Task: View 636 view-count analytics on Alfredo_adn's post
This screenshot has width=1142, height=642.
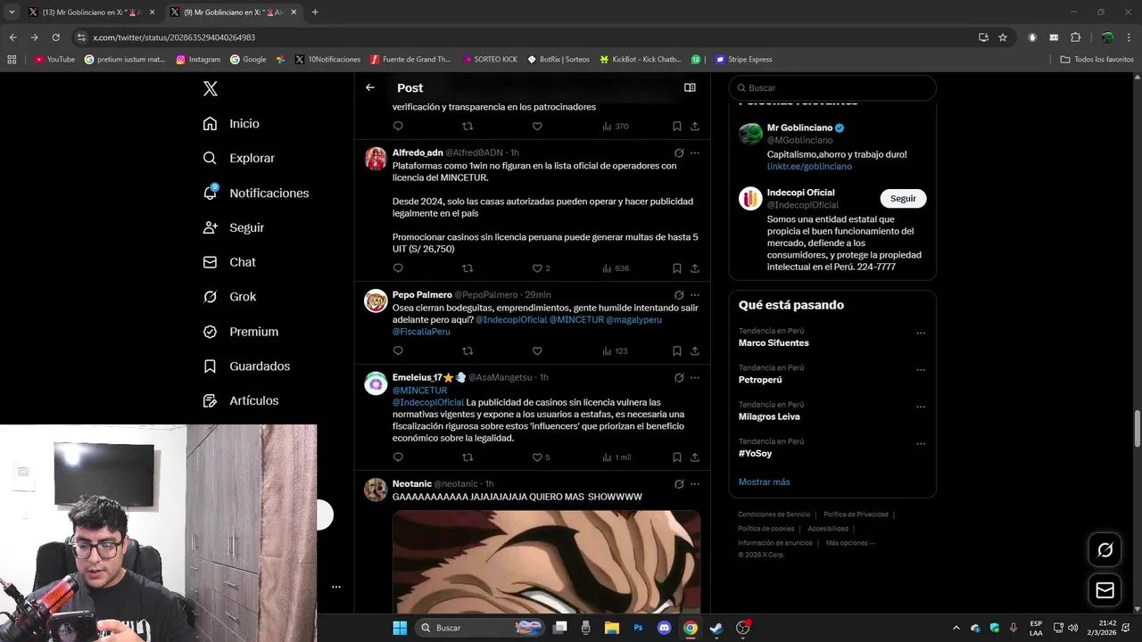Action: (x=616, y=268)
